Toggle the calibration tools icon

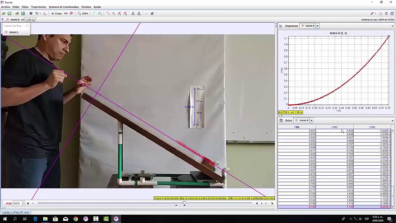pyautogui.click(x=37, y=14)
